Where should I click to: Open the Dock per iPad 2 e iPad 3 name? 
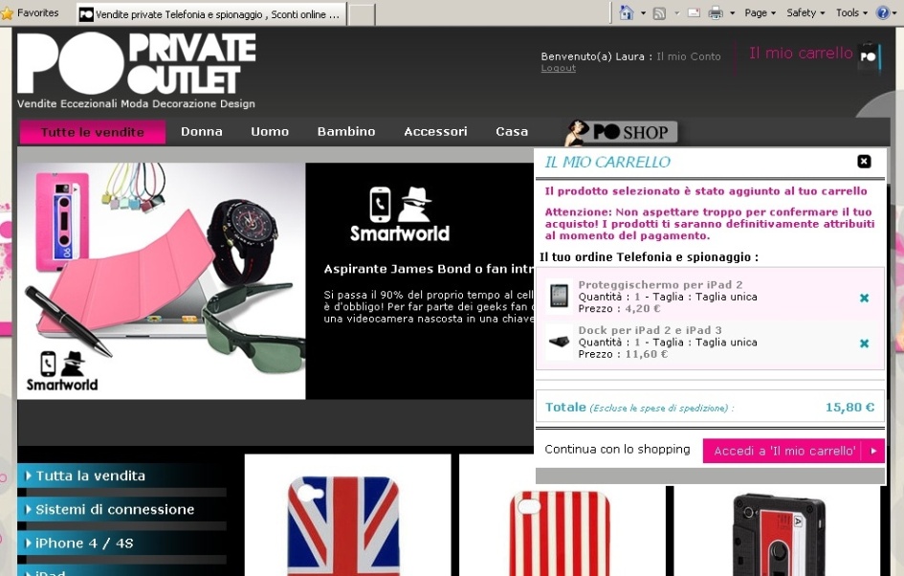[x=650, y=330]
